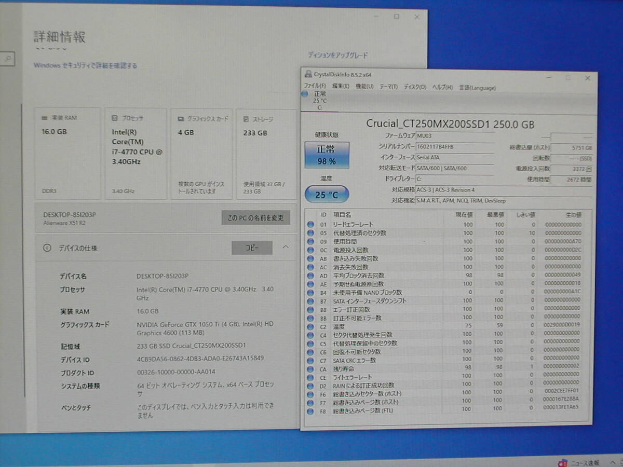
Task: Click status circle for C2 温度
Action: [310, 326]
